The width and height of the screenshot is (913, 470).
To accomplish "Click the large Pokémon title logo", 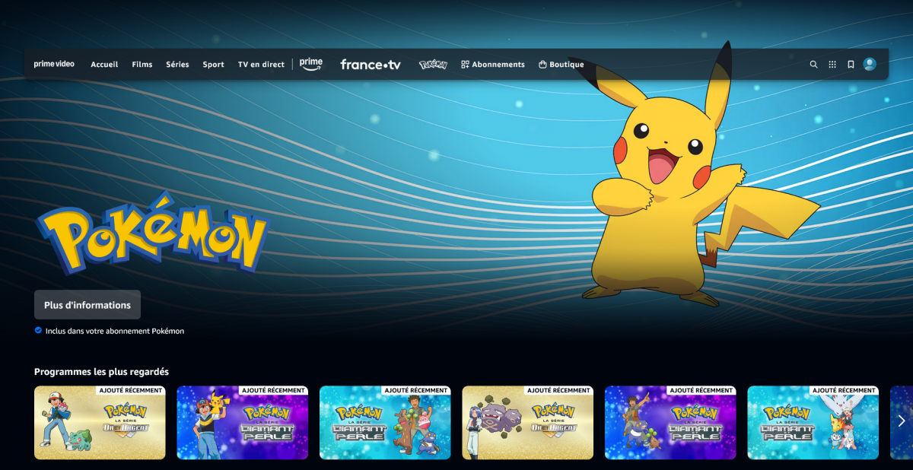I will 152,232.
